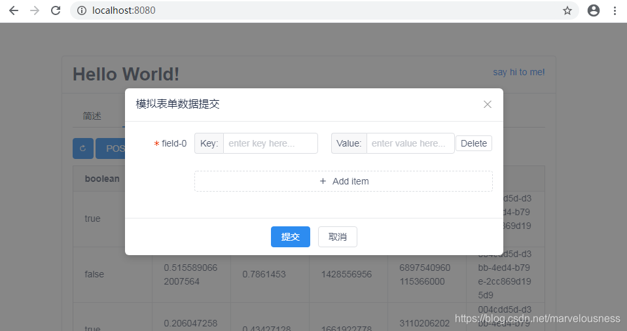Close the modal dialog with X
The height and width of the screenshot is (331, 627).
(488, 105)
